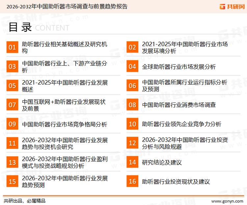Viewport: 247px width, 205px height.
Task: Click the orange 08 number badge
Action: click(132, 105)
